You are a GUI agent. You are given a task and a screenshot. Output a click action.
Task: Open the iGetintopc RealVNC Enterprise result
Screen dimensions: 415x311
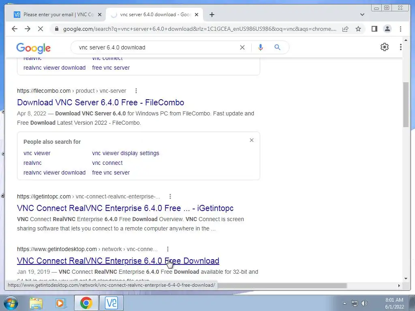[x=125, y=208]
